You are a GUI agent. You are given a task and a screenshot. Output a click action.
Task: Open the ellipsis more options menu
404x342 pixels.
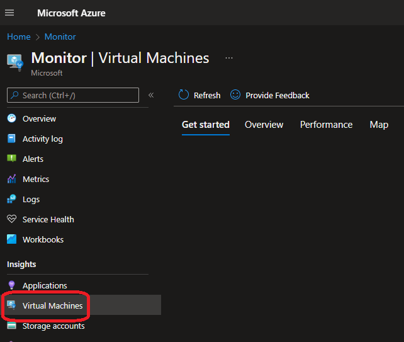pyautogui.click(x=229, y=58)
